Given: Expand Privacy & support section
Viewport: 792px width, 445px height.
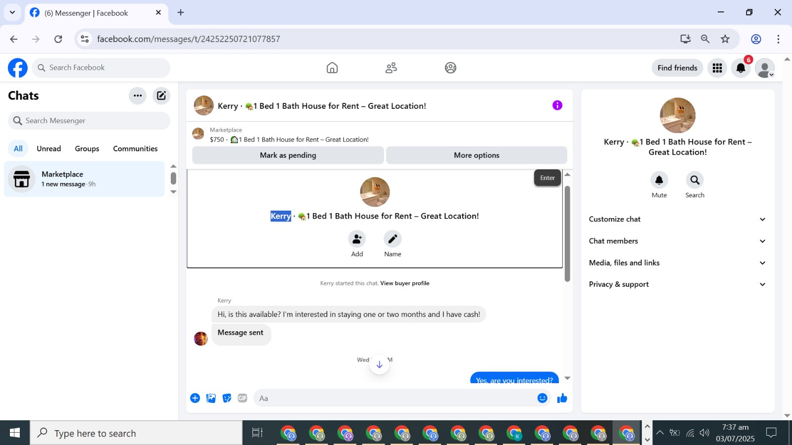Looking at the screenshot, I should pyautogui.click(x=677, y=284).
